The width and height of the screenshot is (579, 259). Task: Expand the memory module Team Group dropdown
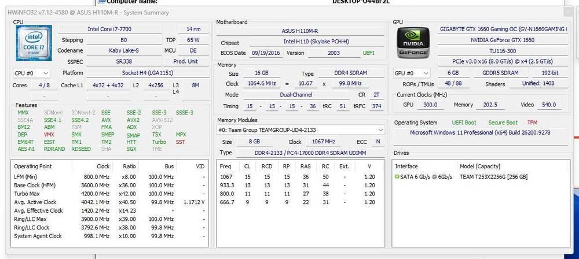tap(301, 130)
